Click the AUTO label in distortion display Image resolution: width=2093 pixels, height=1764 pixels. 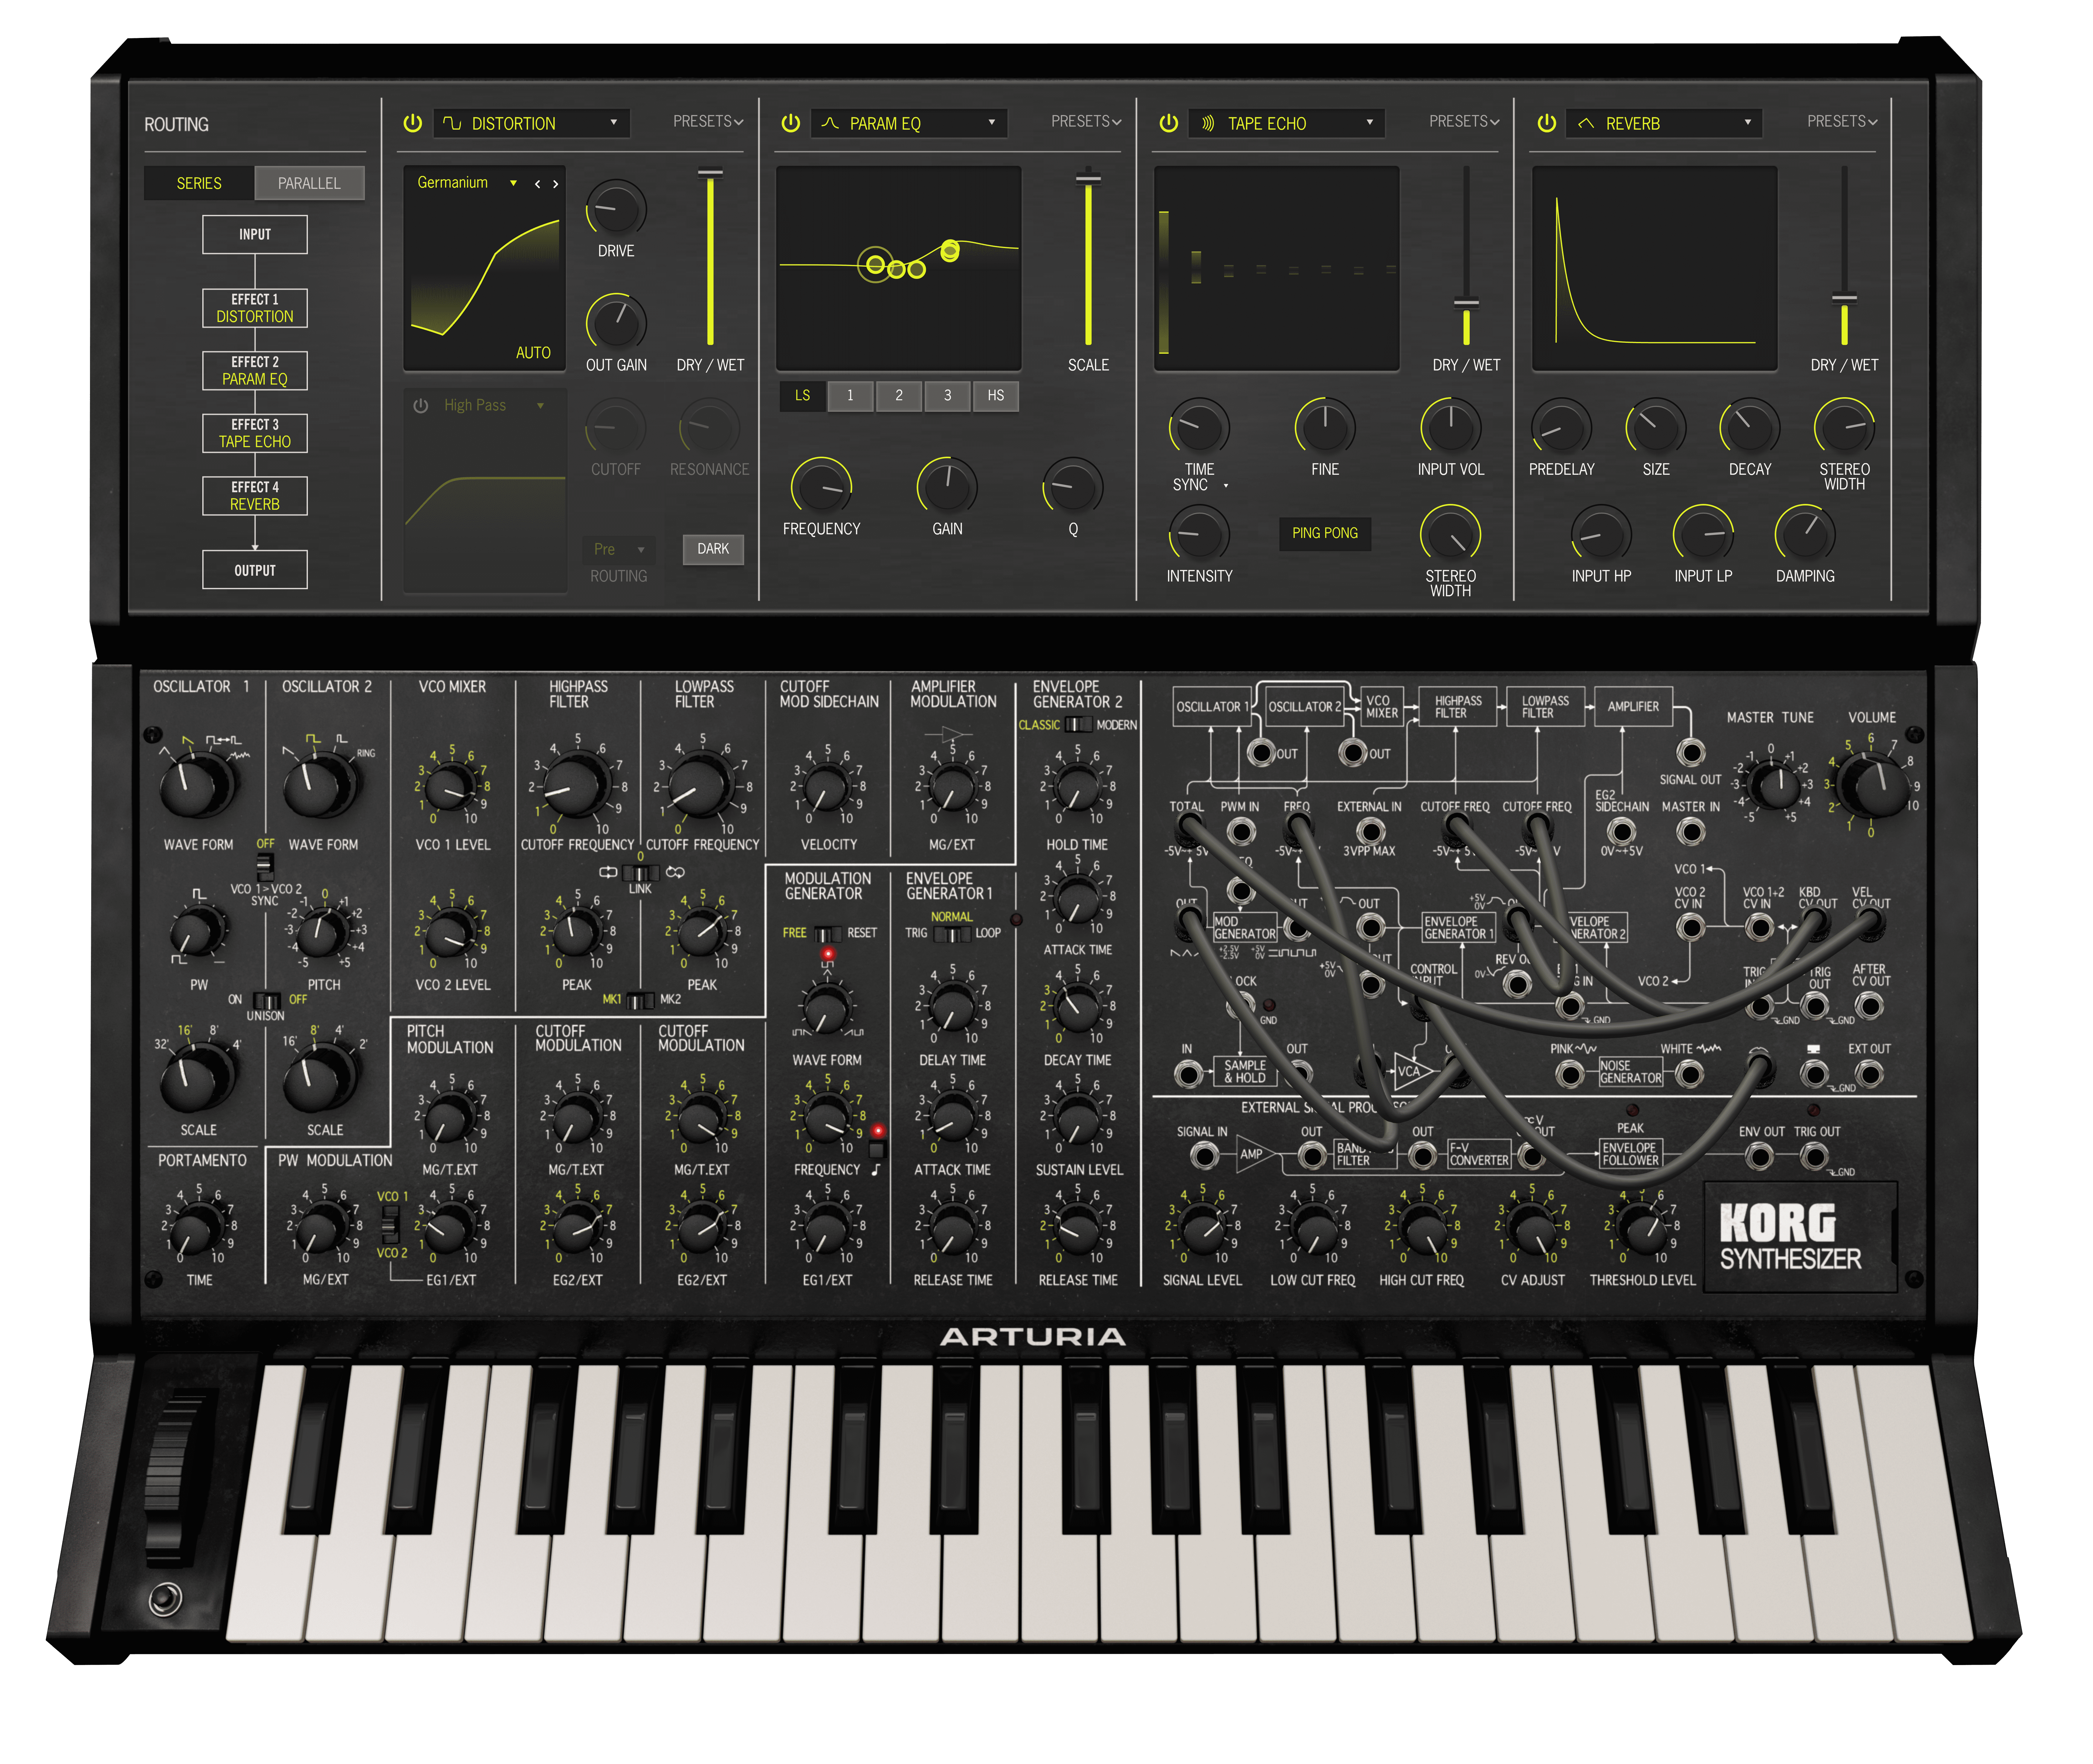pyautogui.click(x=533, y=353)
